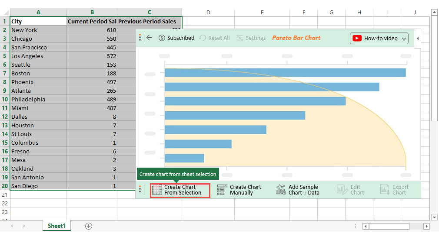This screenshot has height=240, width=439.
Task: Click previous sheet navigation arrow
Action: pyautogui.click(x=12, y=226)
